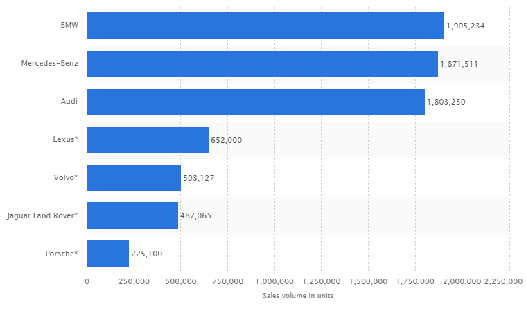Click the value 1,871,511

[459, 64]
